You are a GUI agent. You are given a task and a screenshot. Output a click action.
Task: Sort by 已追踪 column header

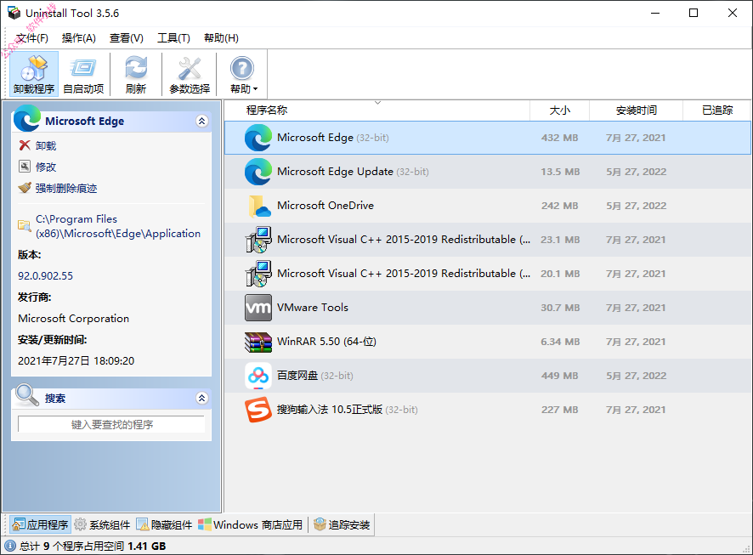pyautogui.click(x=717, y=110)
